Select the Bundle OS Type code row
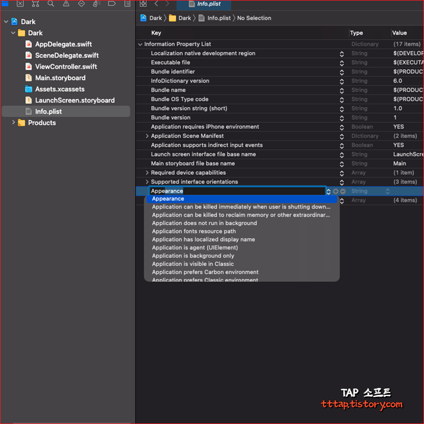424x424 pixels. (280, 99)
